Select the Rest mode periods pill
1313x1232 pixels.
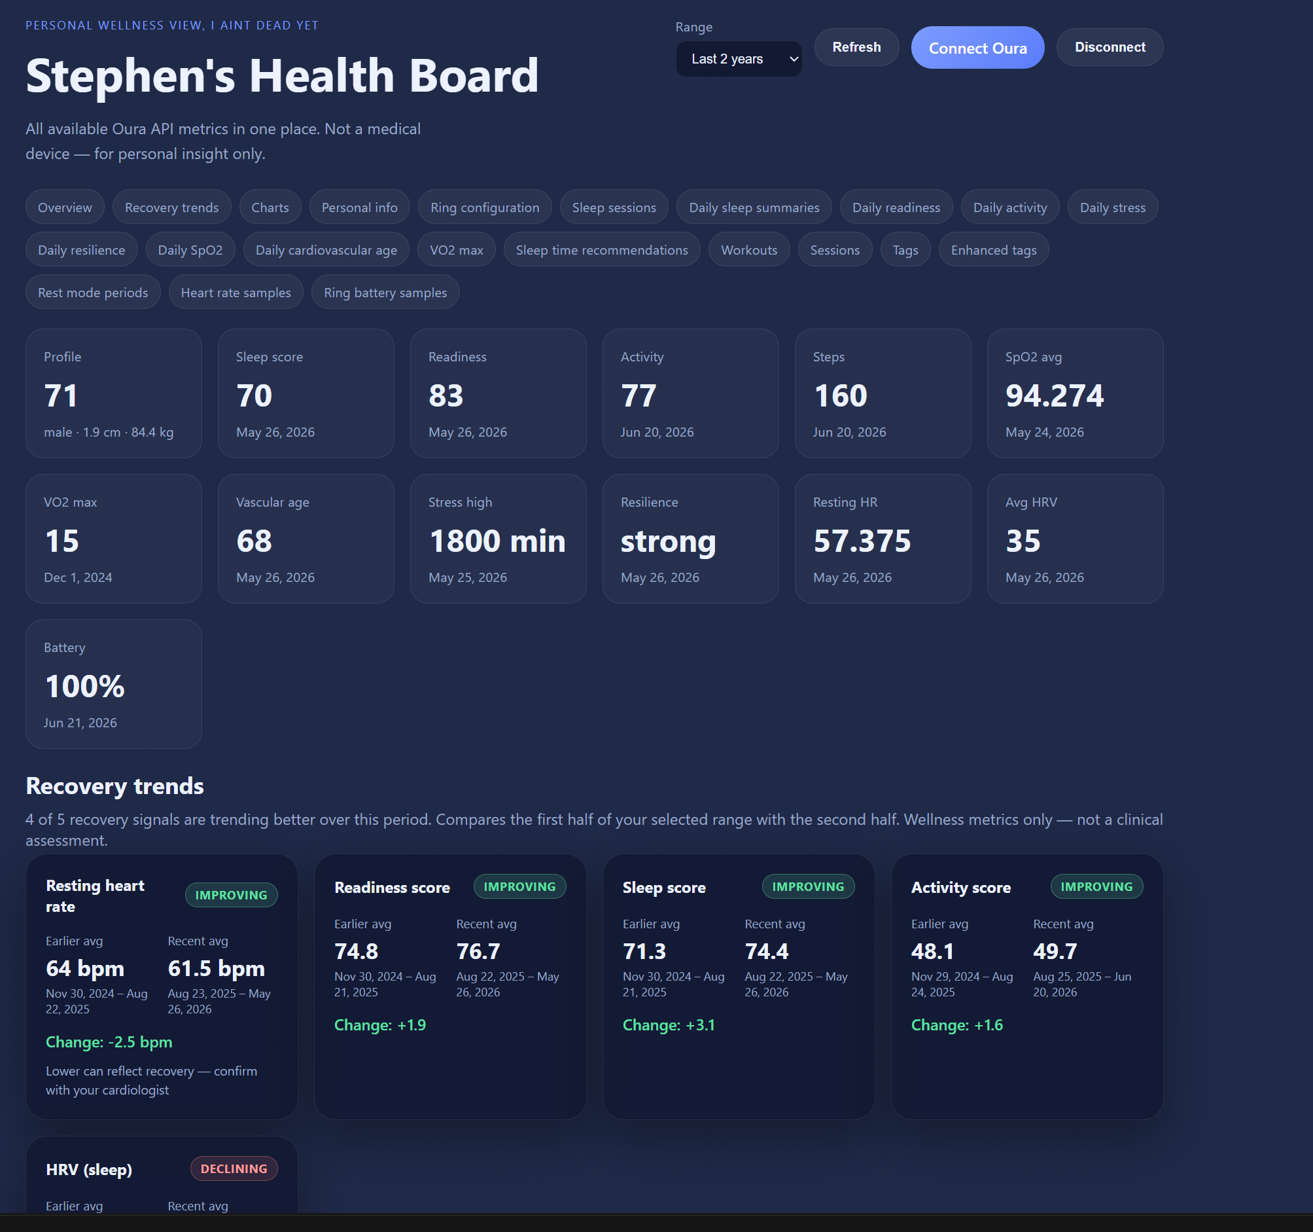(x=93, y=292)
